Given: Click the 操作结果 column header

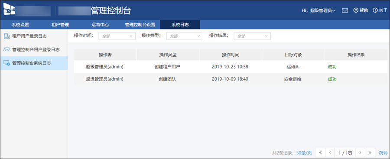Looking at the screenshot, I should [356, 55].
